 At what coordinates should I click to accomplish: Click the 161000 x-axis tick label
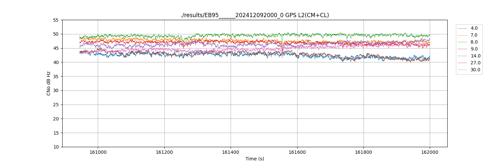pos(98,152)
